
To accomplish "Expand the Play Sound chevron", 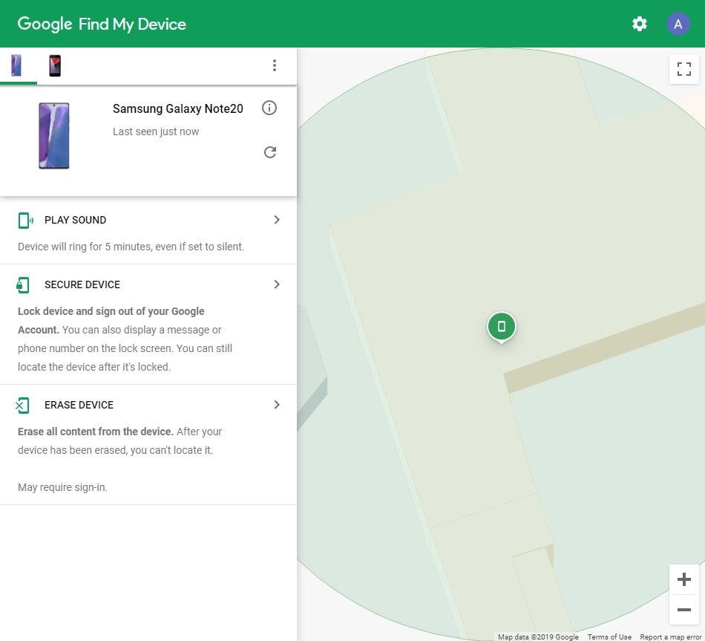I will pyautogui.click(x=277, y=220).
